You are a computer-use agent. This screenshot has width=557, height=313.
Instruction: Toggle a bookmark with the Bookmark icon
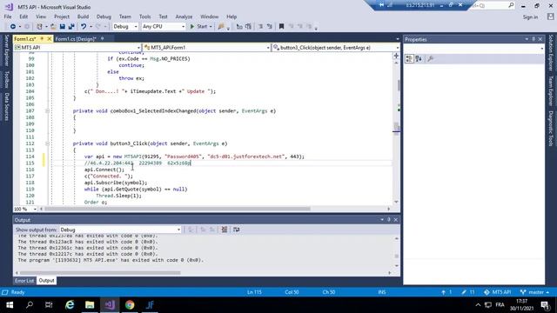(281, 27)
